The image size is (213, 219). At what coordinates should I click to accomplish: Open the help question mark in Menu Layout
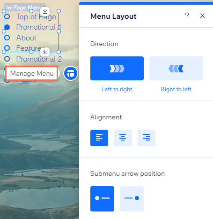point(187,16)
